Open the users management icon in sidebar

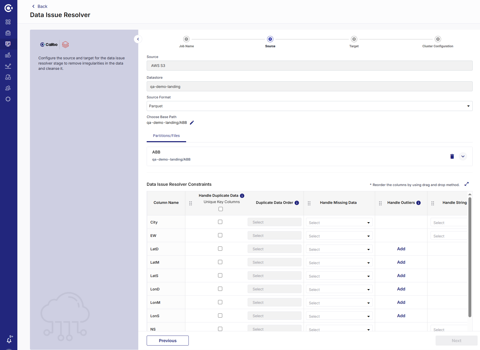coord(8,88)
